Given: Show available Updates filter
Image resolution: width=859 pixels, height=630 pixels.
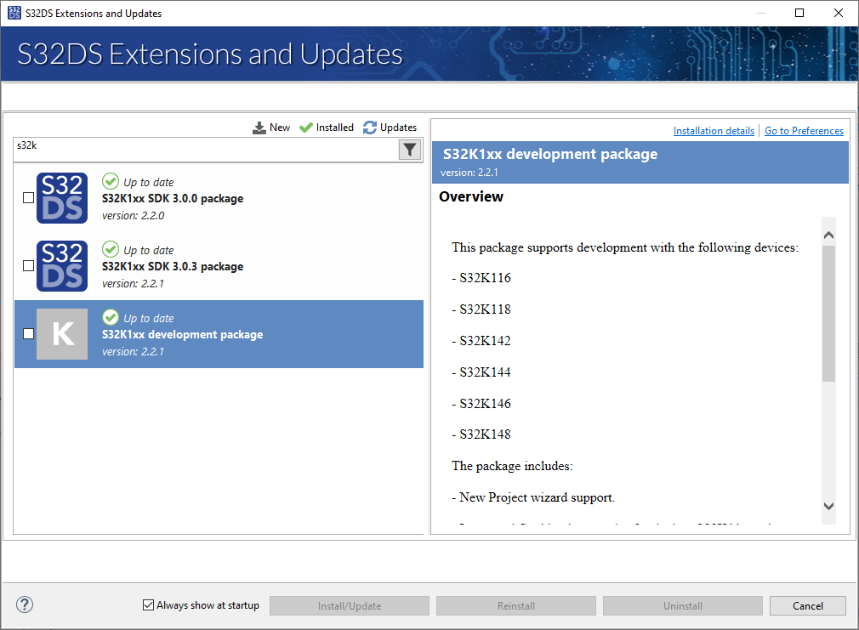Looking at the screenshot, I should [x=390, y=128].
